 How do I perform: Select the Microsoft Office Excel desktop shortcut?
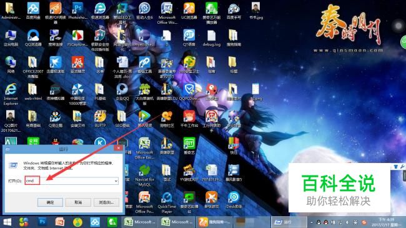tap(144, 148)
